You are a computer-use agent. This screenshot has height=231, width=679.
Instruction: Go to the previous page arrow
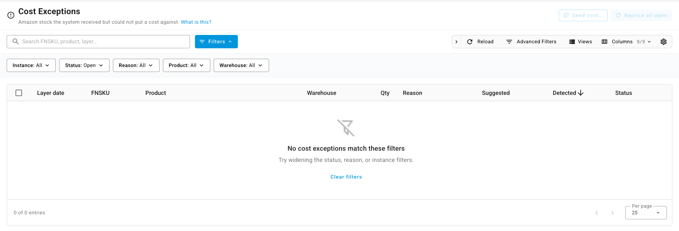pyautogui.click(x=597, y=213)
